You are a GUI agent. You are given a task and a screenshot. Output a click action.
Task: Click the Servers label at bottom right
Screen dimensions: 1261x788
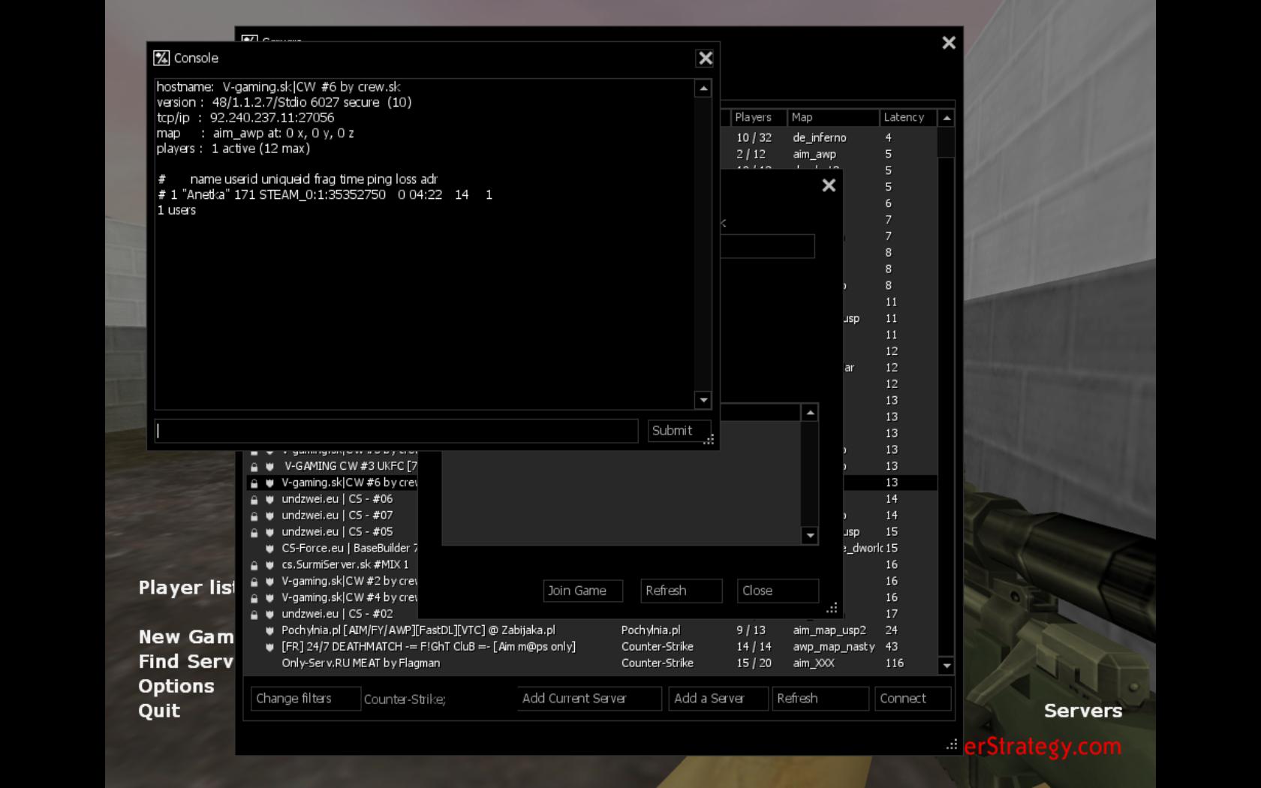pyautogui.click(x=1083, y=711)
